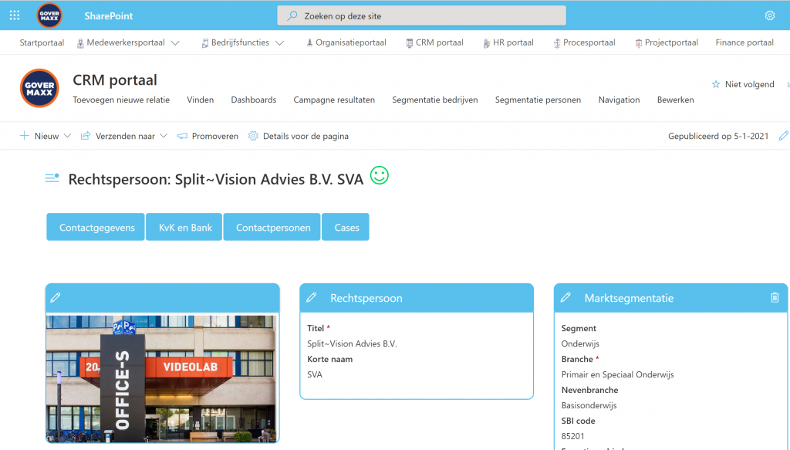
Task: Click the list icon left of Rechtspersoon title
Action: click(52, 179)
